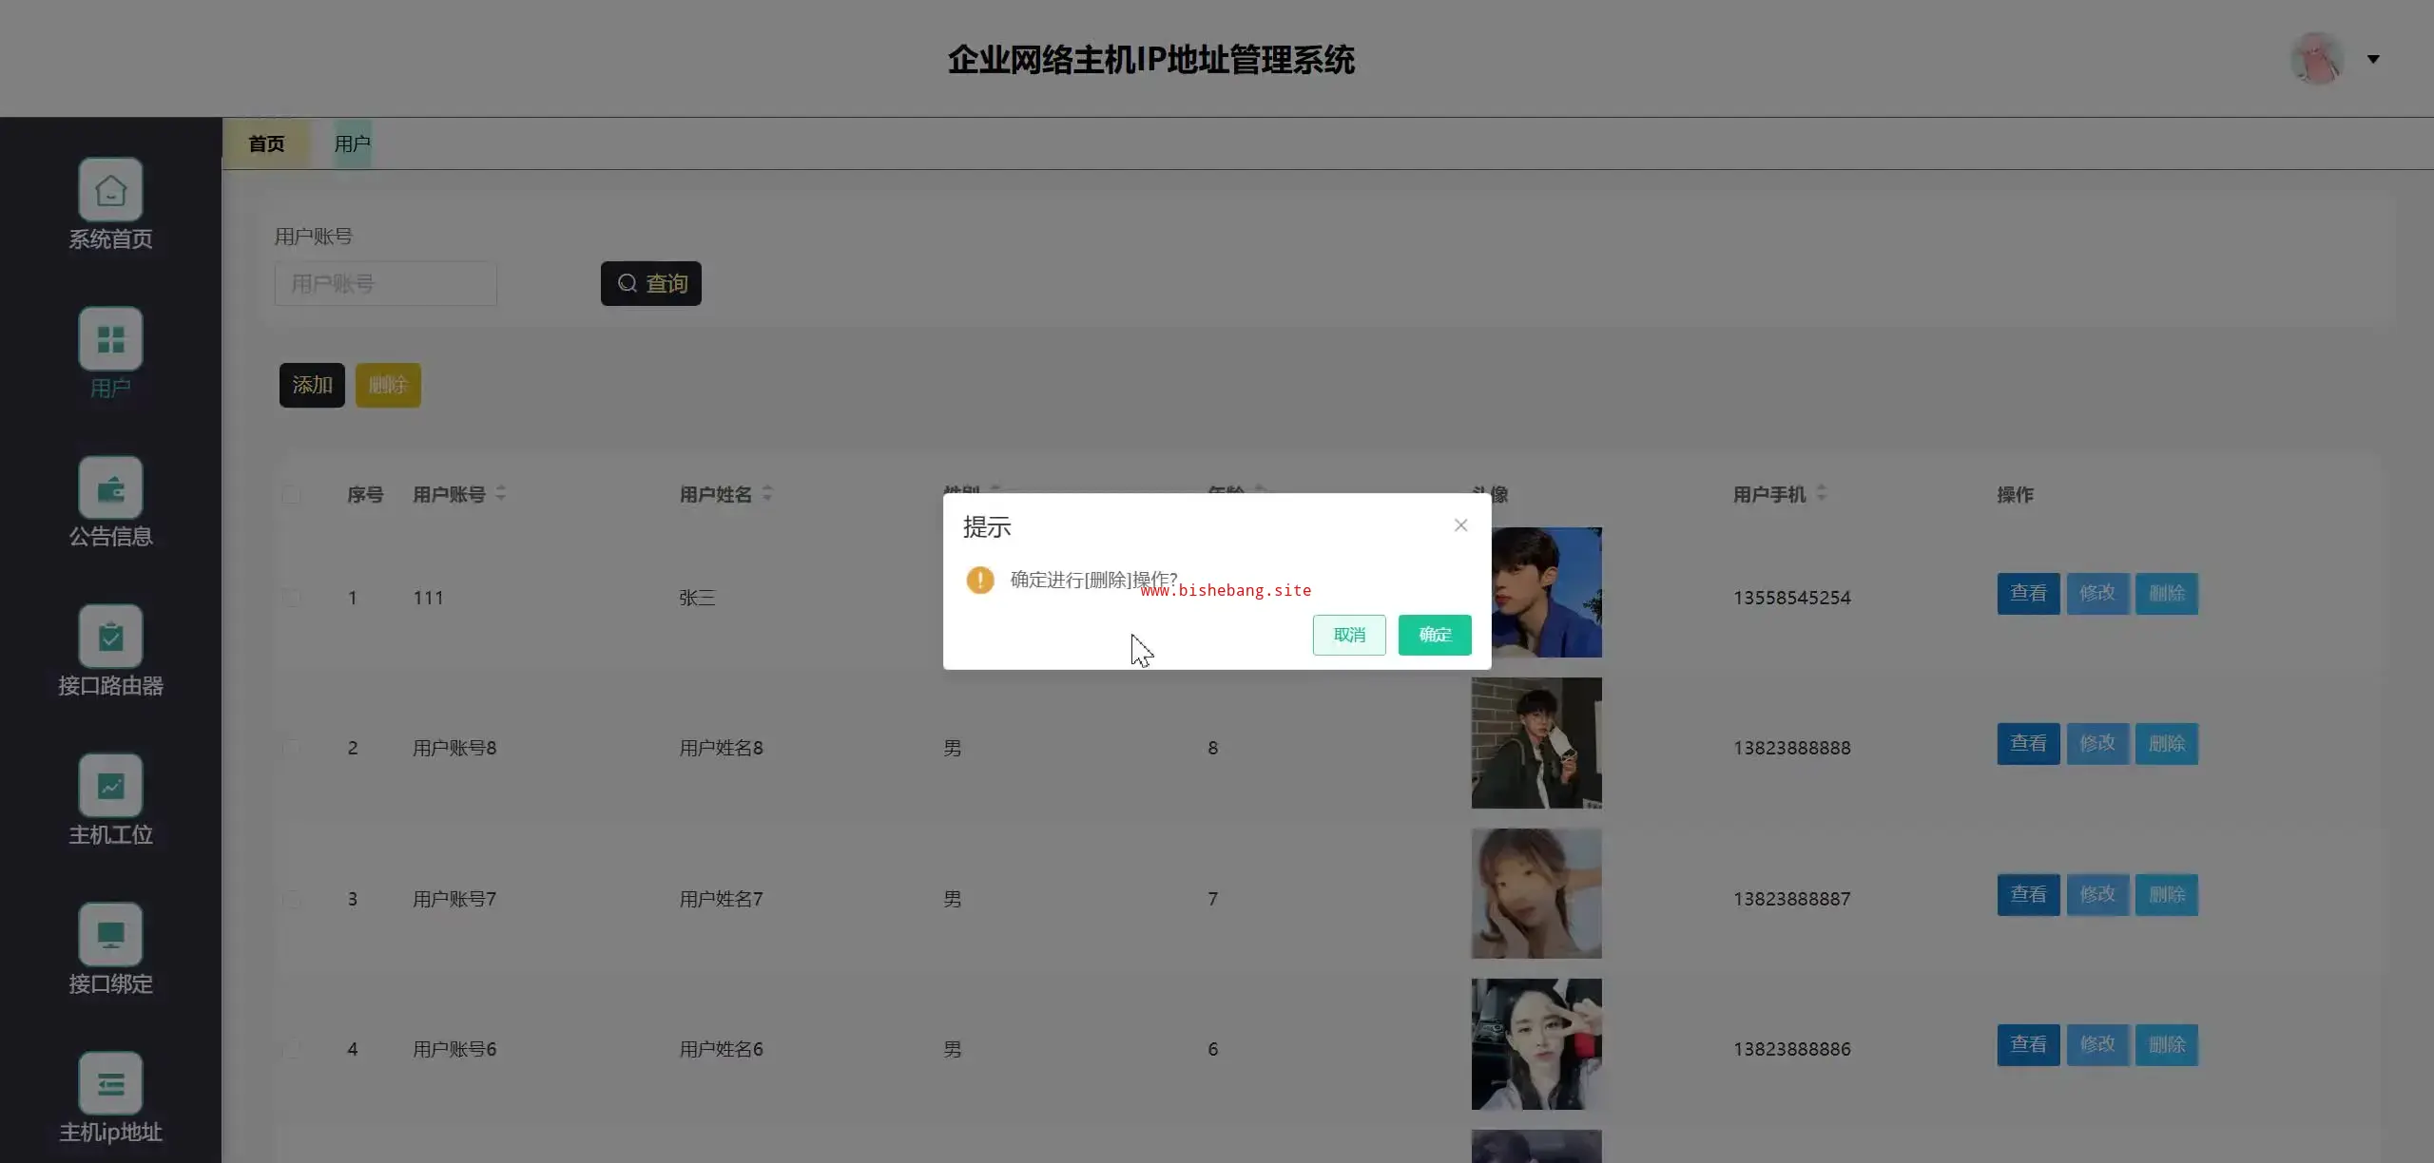Toggle the select-all checkbox in table header
This screenshot has width=2434, height=1163.
pyautogui.click(x=291, y=495)
